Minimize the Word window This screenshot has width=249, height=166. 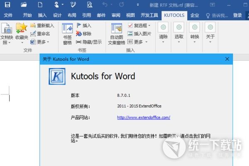tap(229, 5)
